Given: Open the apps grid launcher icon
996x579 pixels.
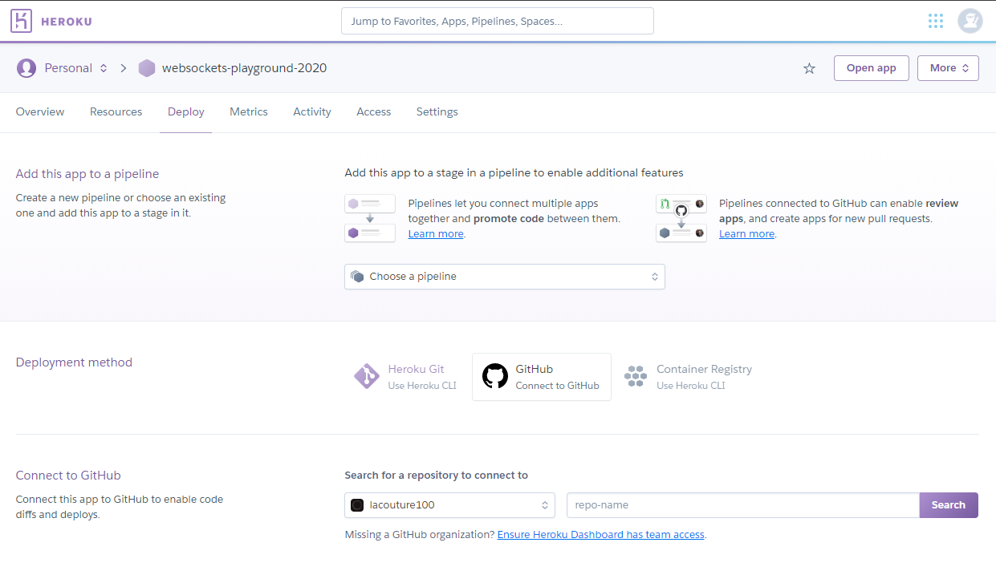Looking at the screenshot, I should coord(936,21).
